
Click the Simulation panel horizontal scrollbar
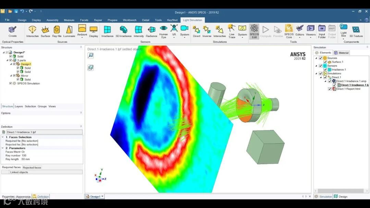341,191
